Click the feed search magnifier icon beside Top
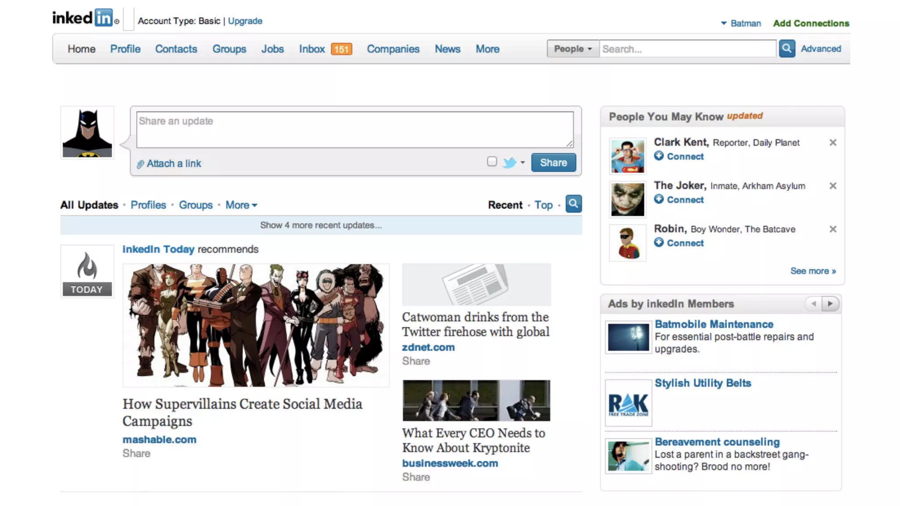The height and width of the screenshot is (506, 900). tap(573, 204)
